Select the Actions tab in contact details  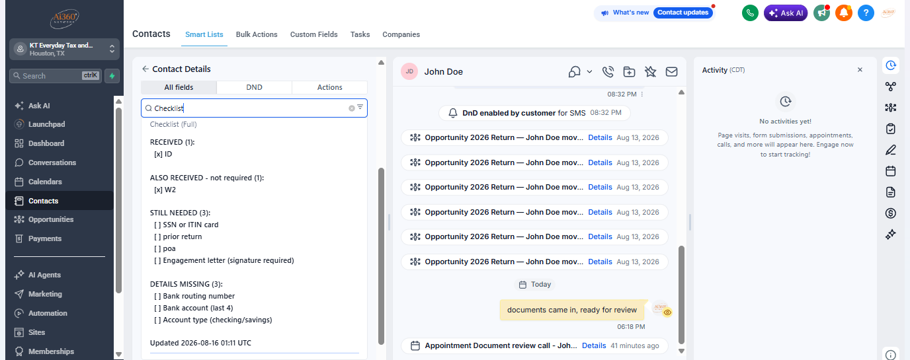coord(329,87)
